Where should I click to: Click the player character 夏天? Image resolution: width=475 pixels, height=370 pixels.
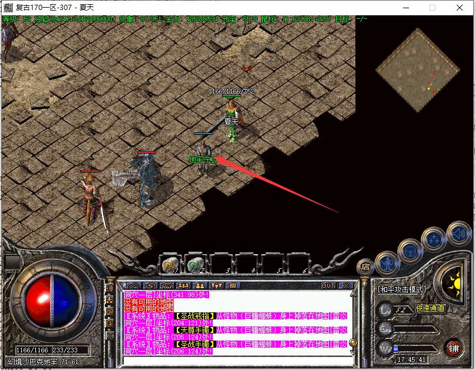click(232, 121)
